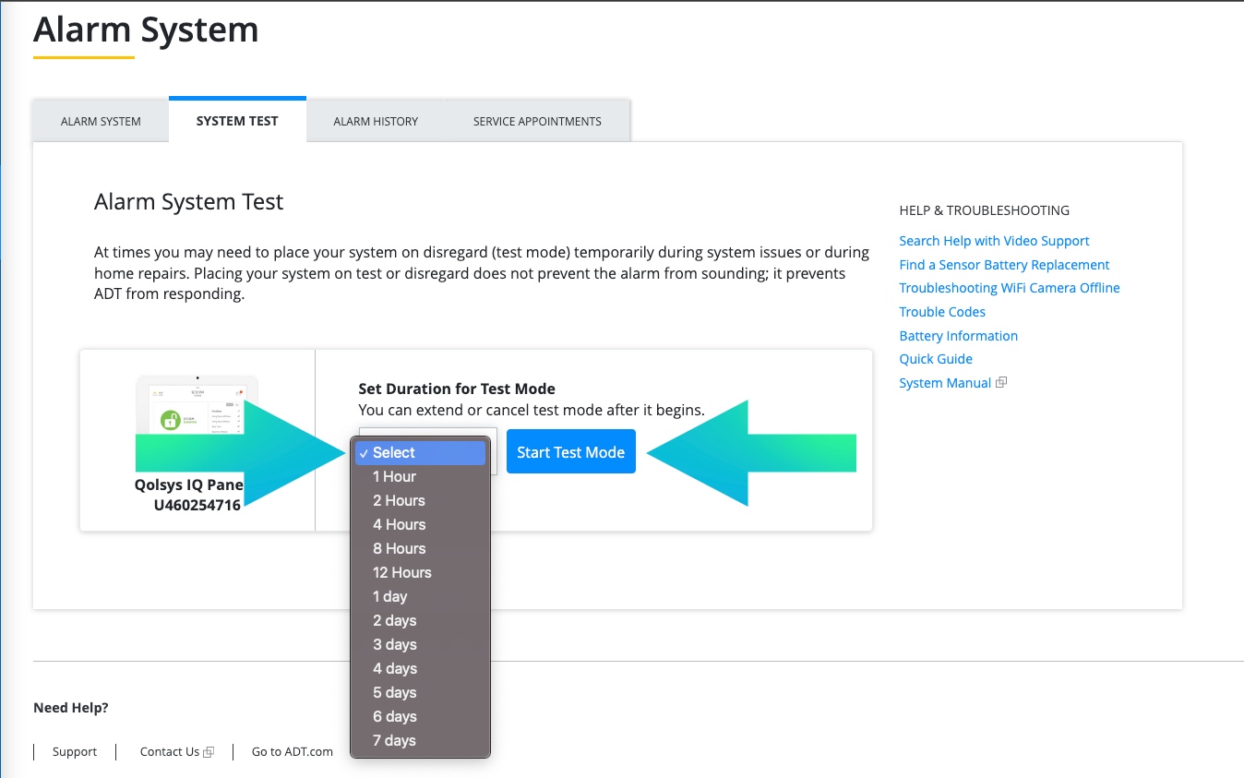Choose 3 days from the dropdown list
The height and width of the screenshot is (778, 1244).
[394, 644]
